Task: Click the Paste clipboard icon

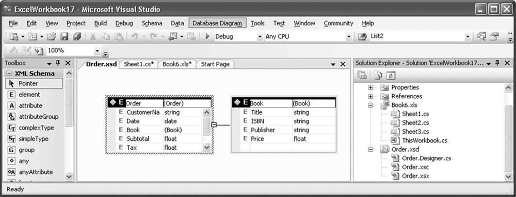Action: pyautogui.click(x=118, y=37)
